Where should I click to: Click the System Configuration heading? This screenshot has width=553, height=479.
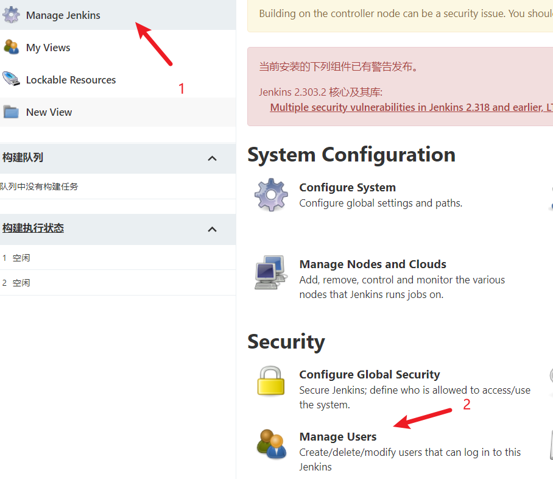(351, 155)
